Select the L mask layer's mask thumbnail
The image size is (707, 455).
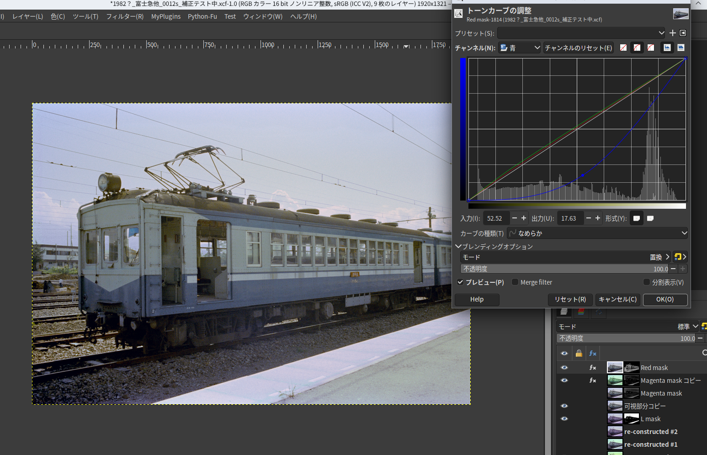632,419
